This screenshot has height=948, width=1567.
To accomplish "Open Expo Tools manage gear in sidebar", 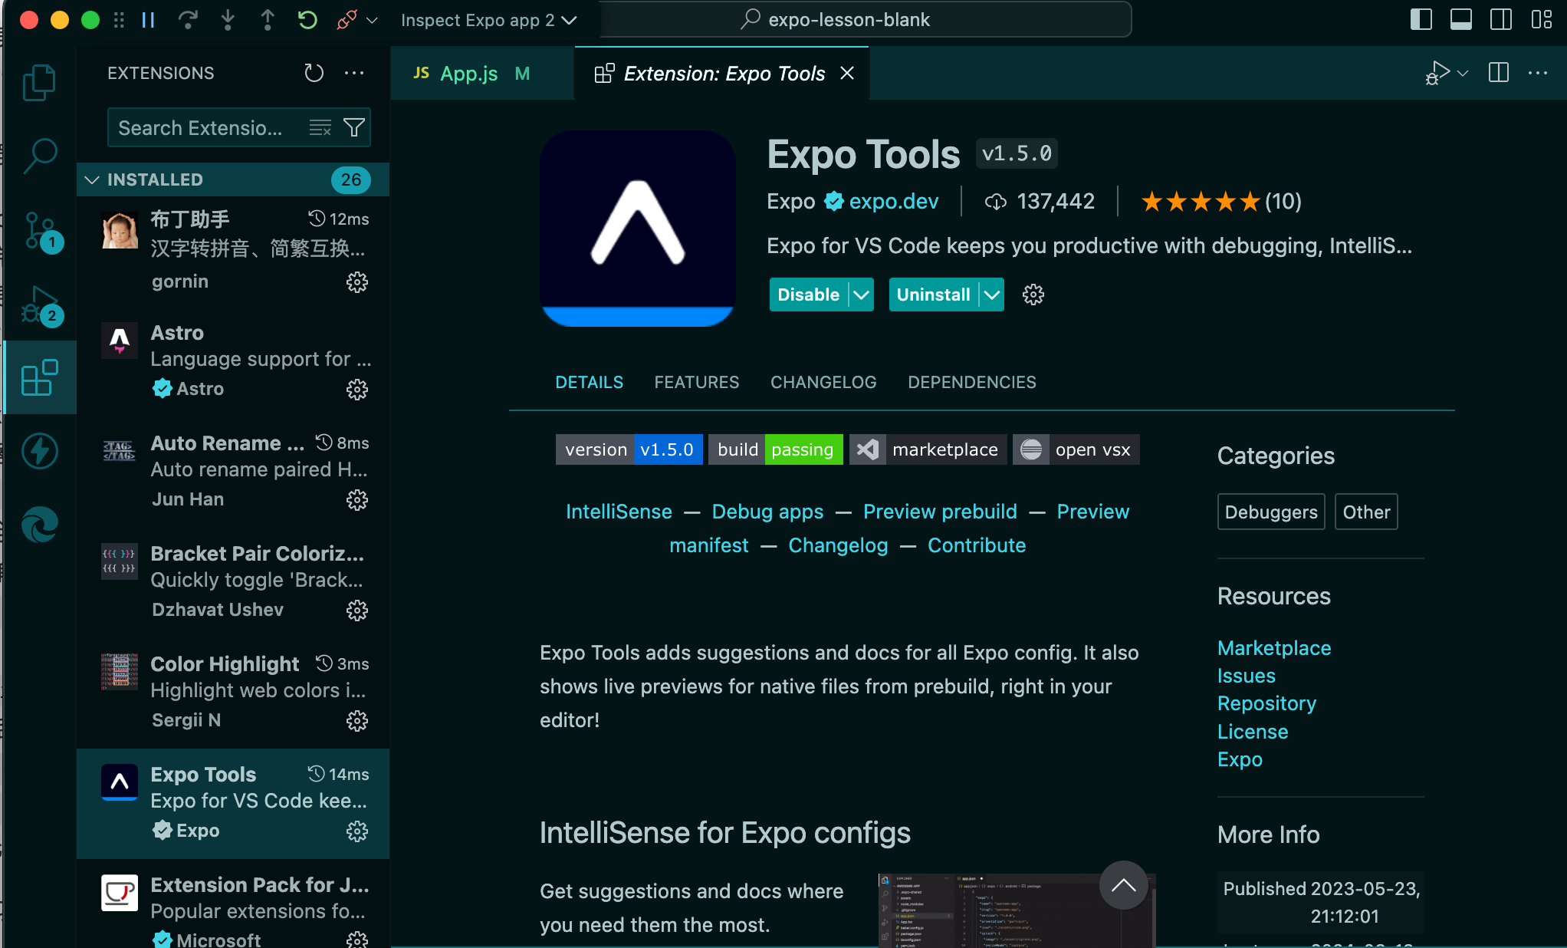I will click(356, 831).
